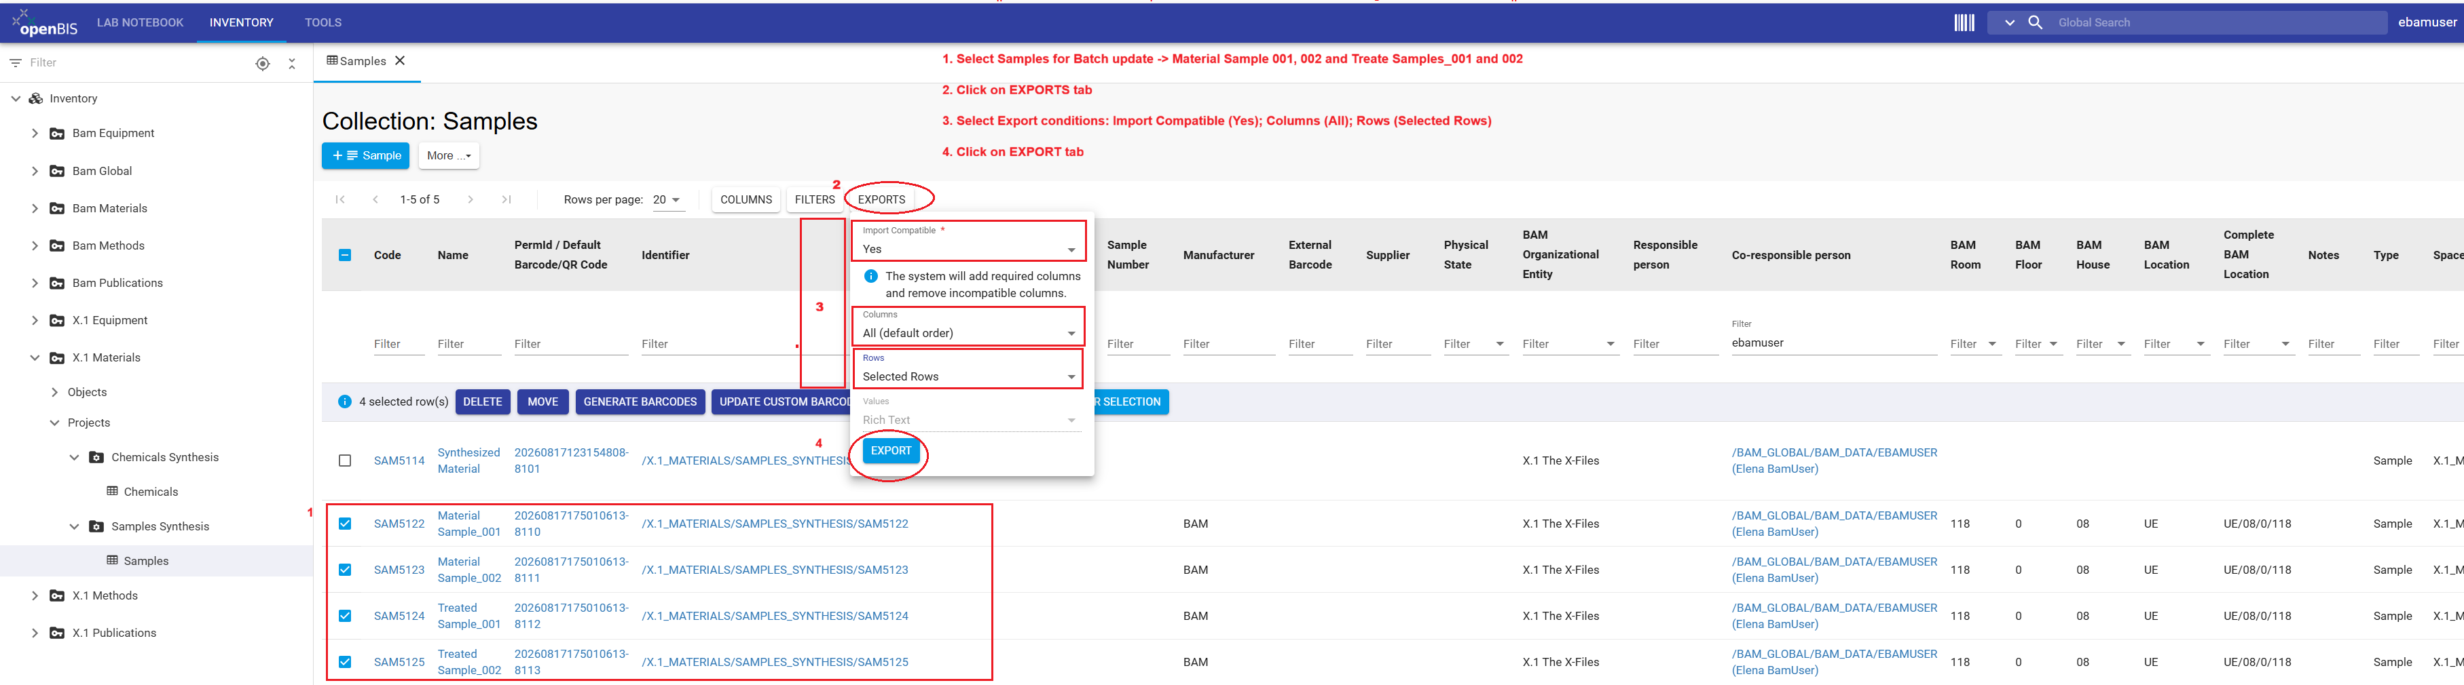Click the locate-current-node target icon in sidebar
Viewport: 2464px width, 685px height.
point(263,63)
